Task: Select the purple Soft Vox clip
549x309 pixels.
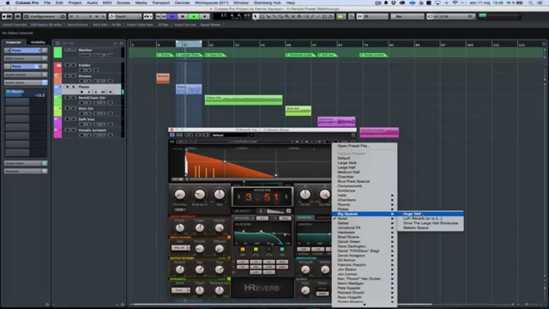Action: (x=336, y=122)
